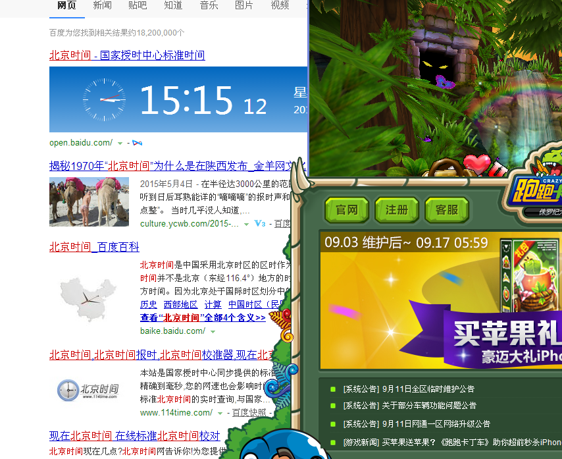Image resolution: width=562 pixels, height=459 pixels.
Task: Switch to the 知道 tab
Action: coord(173,6)
